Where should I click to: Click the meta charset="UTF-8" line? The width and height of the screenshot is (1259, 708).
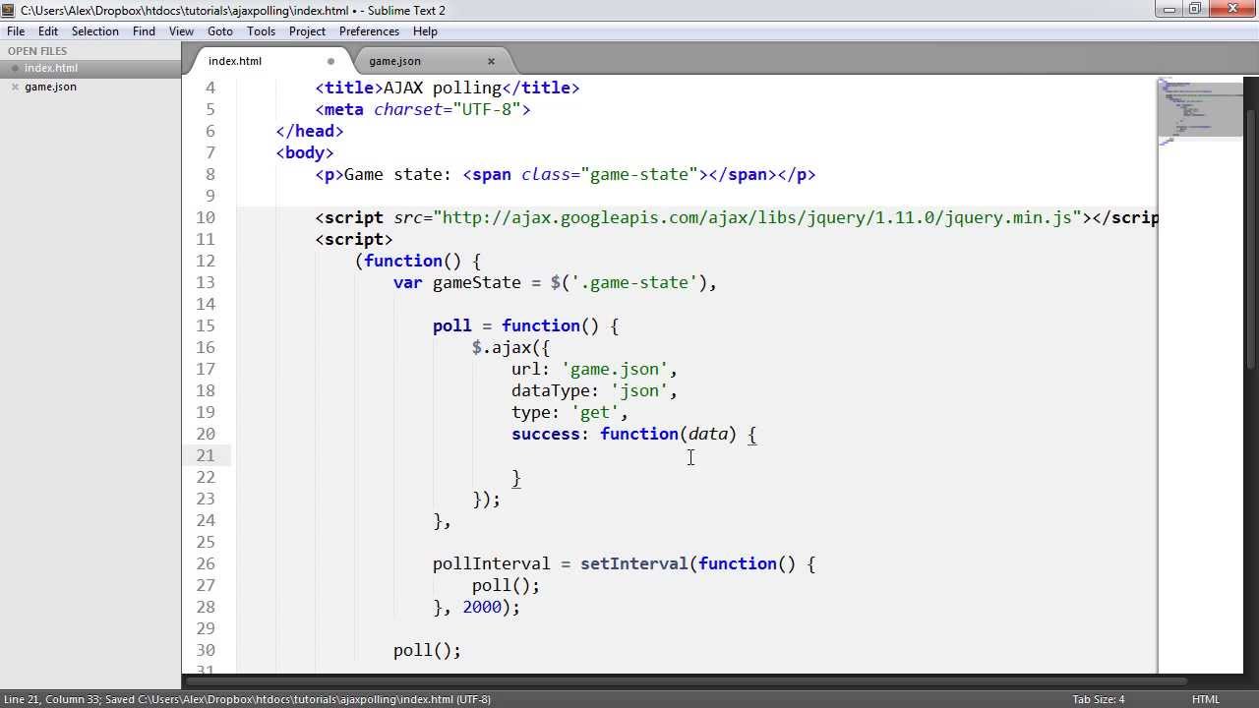pyautogui.click(x=423, y=109)
